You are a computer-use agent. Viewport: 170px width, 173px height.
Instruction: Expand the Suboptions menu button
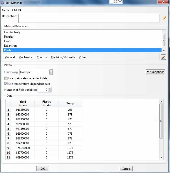click(x=155, y=72)
